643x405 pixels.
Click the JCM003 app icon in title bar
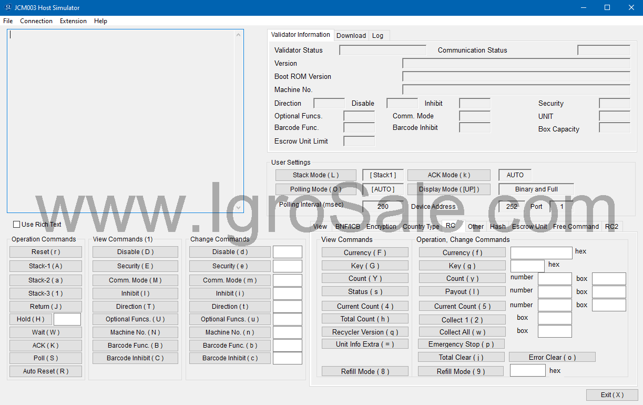[x=8, y=8]
